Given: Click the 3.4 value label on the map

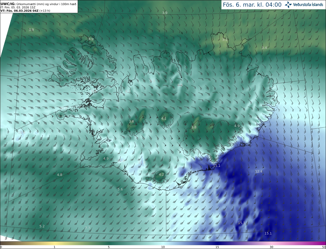Looking at the screenshot, I should click(x=264, y=48).
